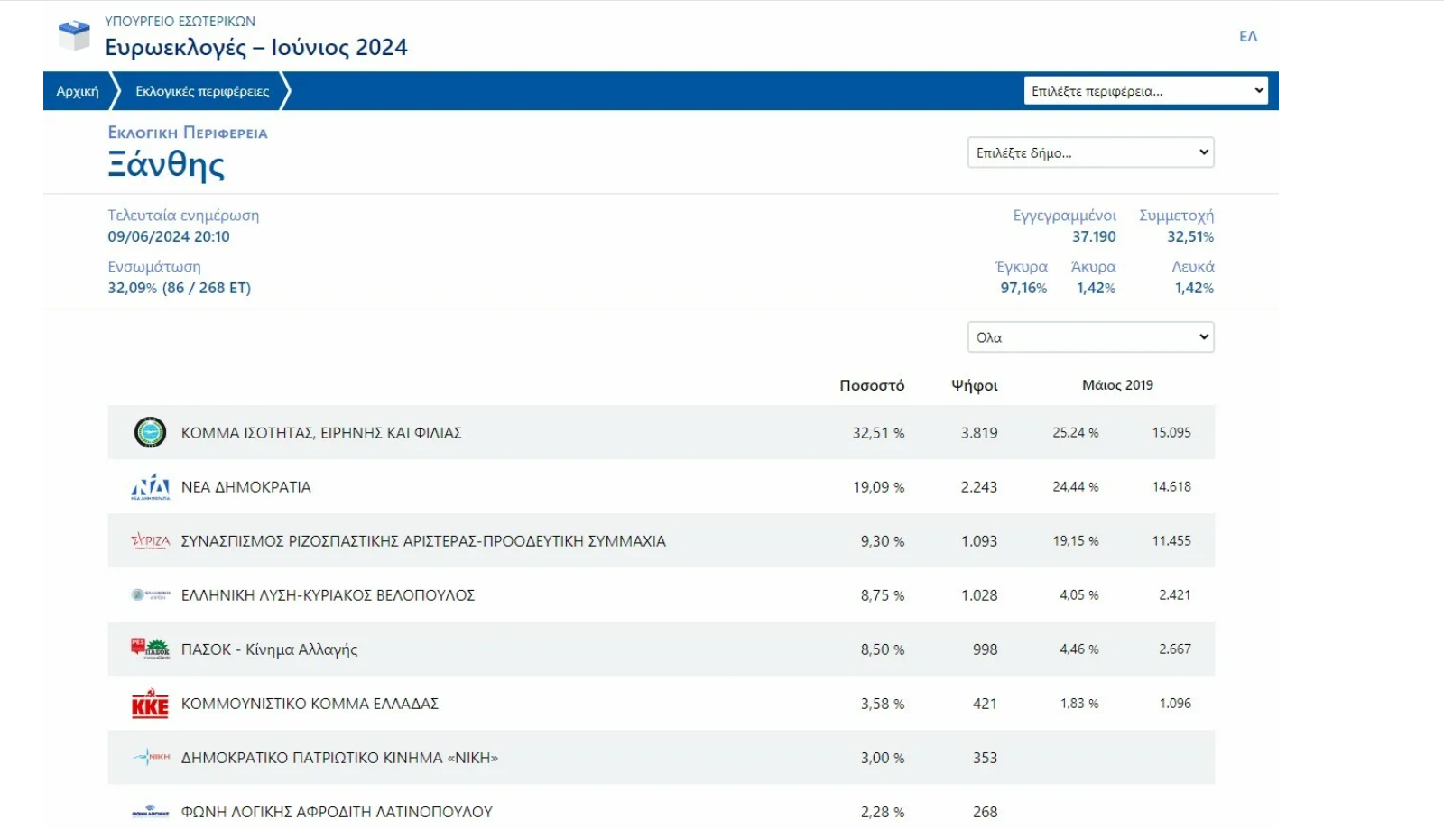The height and width of the screenshot is (829, 1444).
Task: Select ΠΑΣΟΚ - Κίνημα Αλλαγής name
Action: tap(269, 649)
